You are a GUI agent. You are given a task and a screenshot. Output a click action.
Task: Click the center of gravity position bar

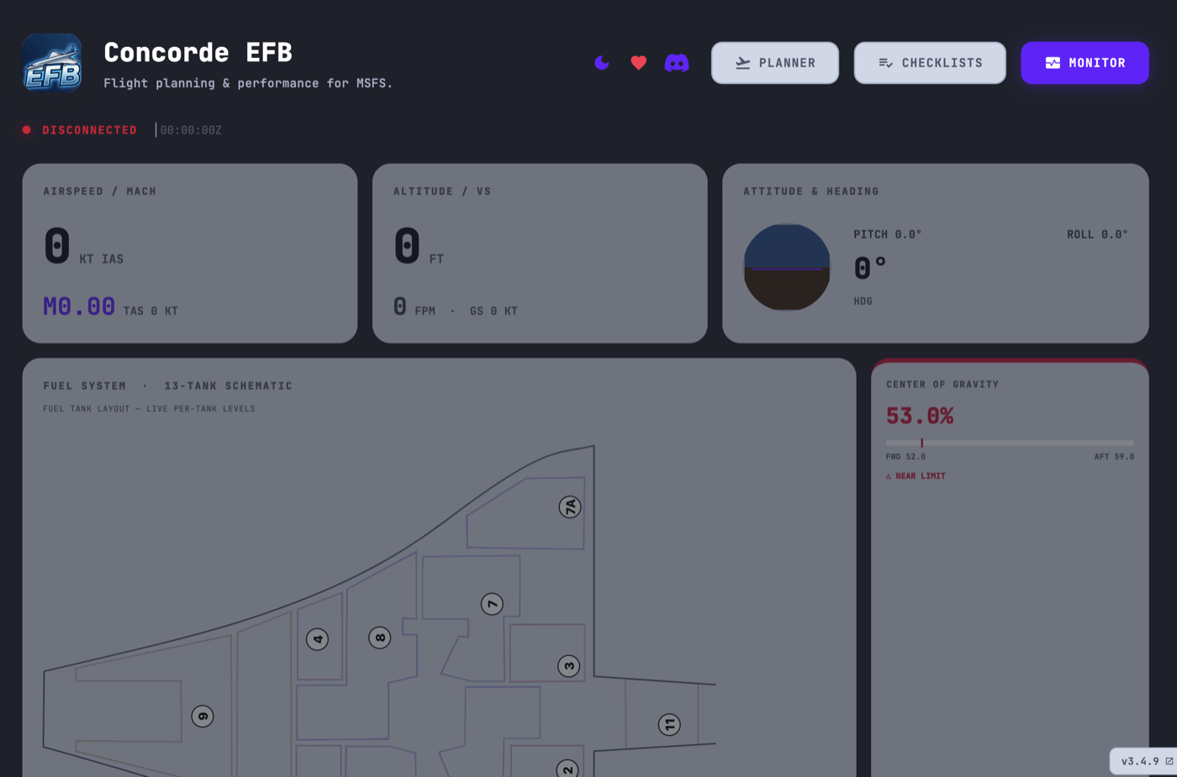coord(1010,443)
